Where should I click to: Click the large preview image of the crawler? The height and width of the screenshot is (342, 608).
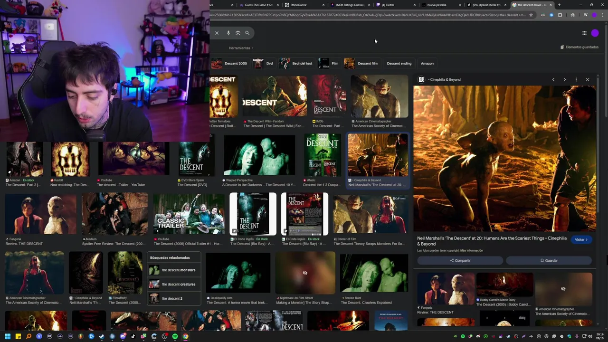click(504, 158)
